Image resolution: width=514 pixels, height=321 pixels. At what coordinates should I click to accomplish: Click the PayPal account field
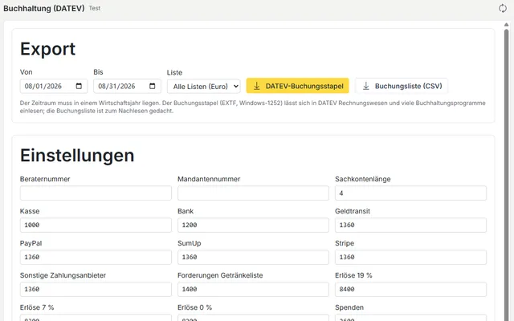pos(96,257)
